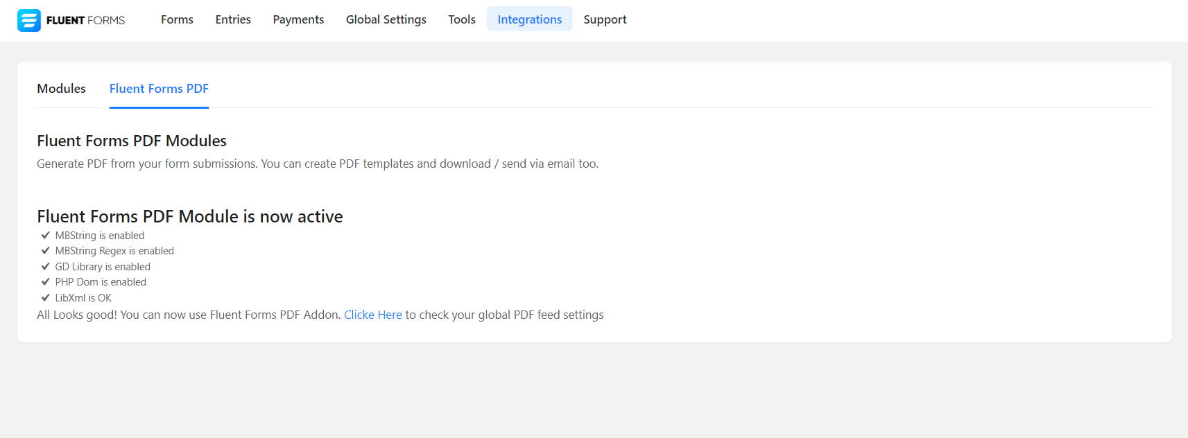1188x438 pixels.
Task: Click the checkmark next to MBString Regex
Action: point(46,251)
